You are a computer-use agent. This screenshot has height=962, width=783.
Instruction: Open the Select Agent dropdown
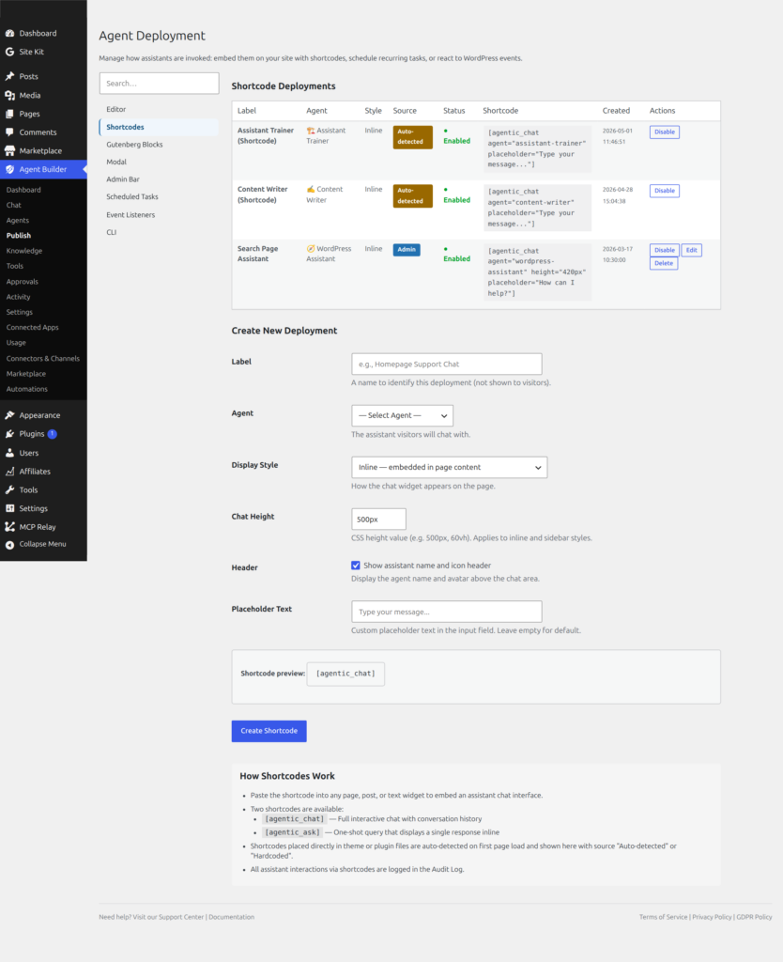[402, 415]
